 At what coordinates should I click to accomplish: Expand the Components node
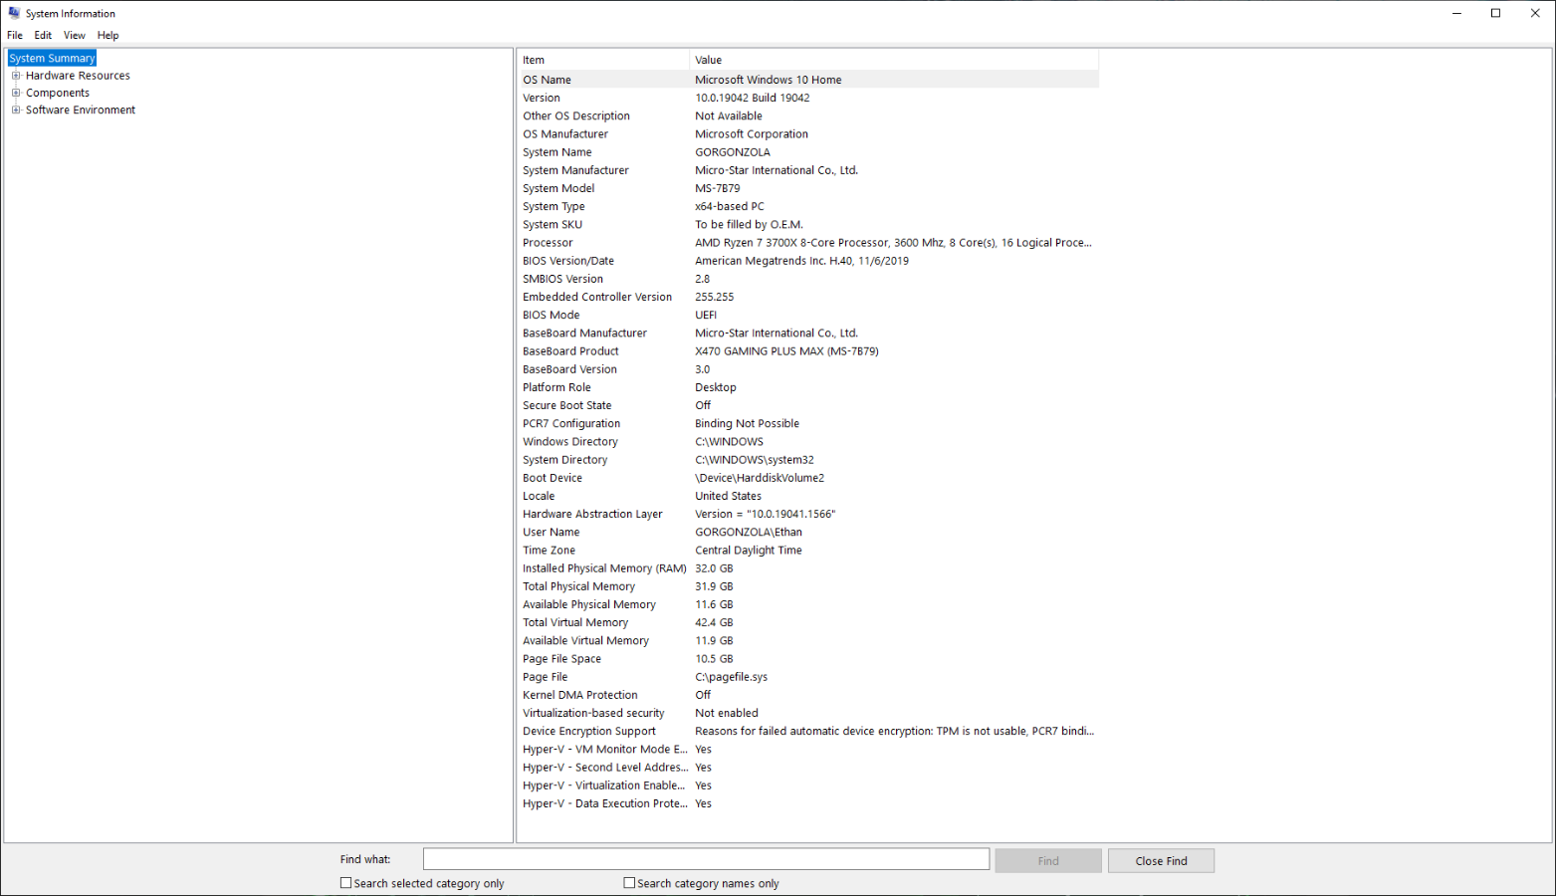coord(16,93)
